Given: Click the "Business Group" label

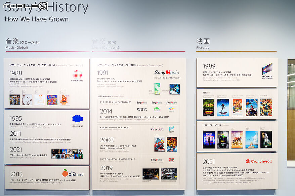Looking at the screenshot, I should click(118, 96).
